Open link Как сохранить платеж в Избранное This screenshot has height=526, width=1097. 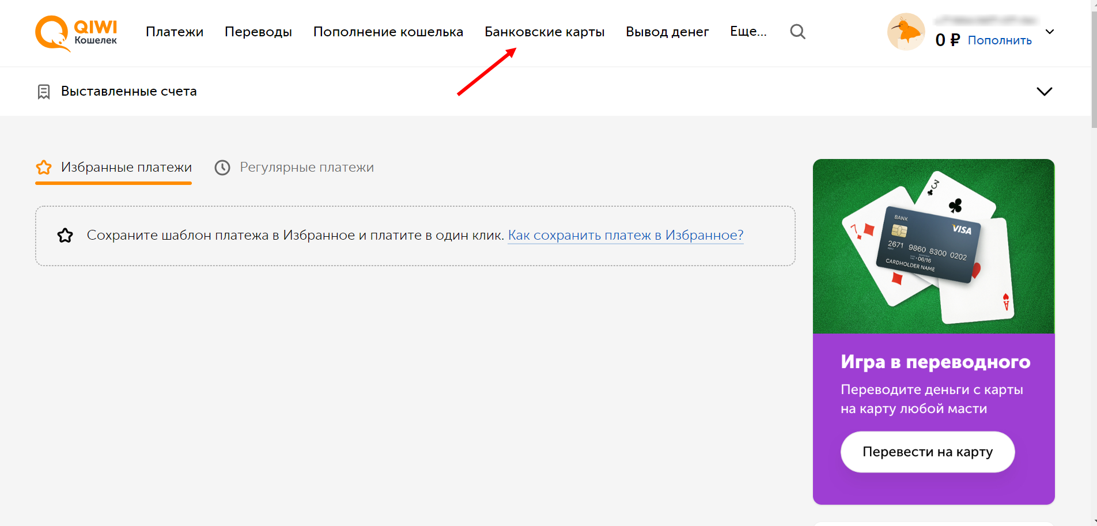click(625, 235)
